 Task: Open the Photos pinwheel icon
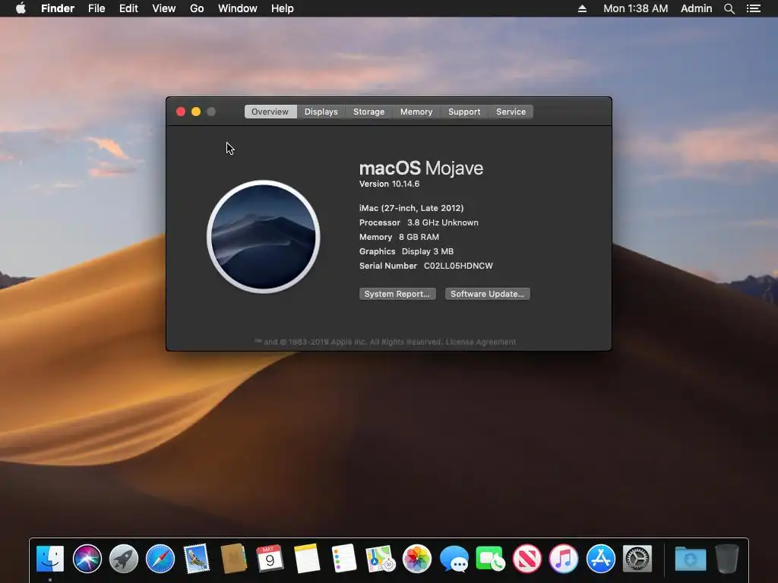417,559
